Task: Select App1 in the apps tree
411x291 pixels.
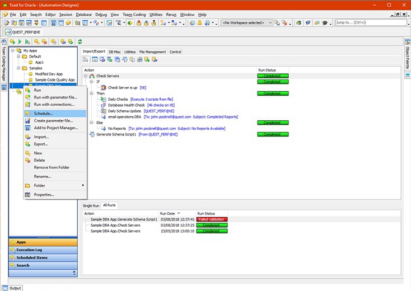Action: tap(39, 62)
